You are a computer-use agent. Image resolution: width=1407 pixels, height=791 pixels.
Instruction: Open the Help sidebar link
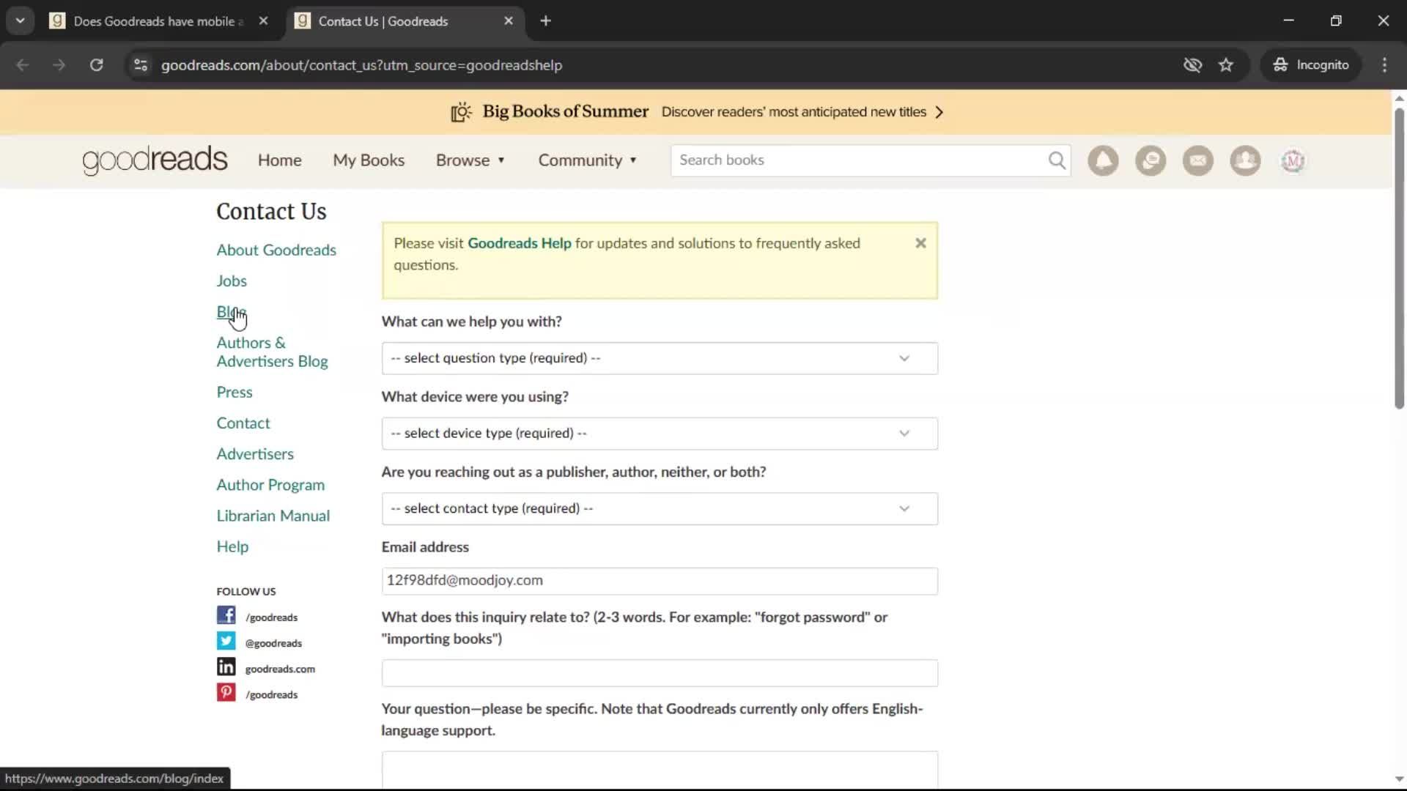232,547
